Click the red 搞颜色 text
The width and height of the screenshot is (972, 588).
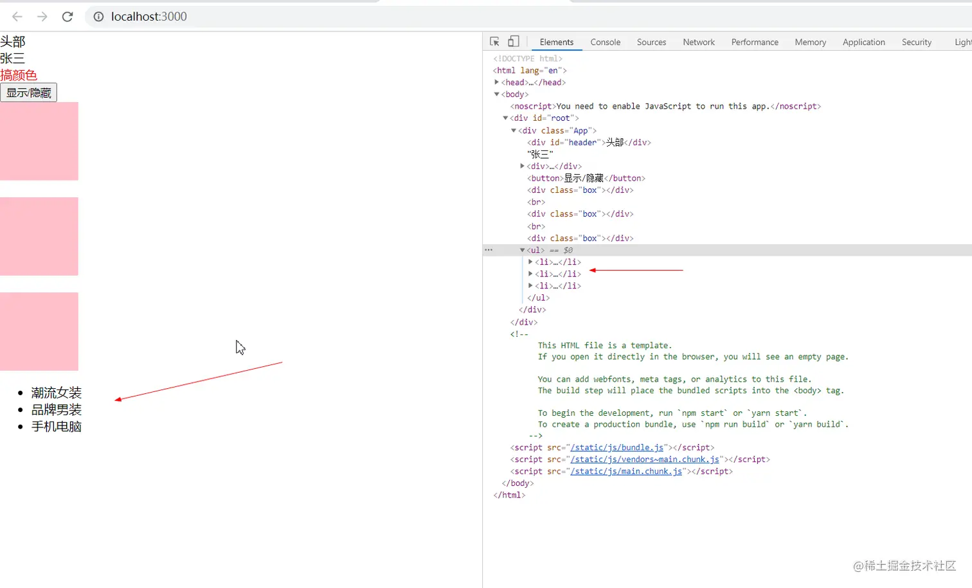tap(19, 75)
